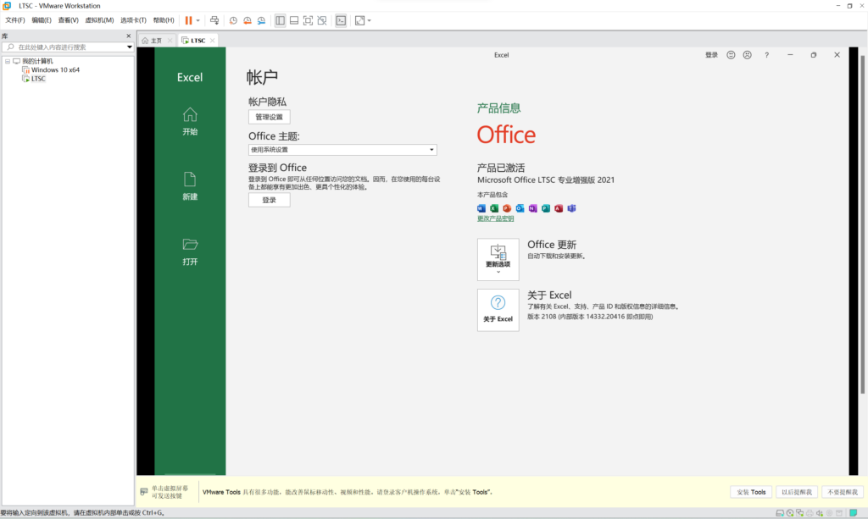Click the 关于 Excel button
The width and height of the screenshot is (868, 519).
click(498, 310)
